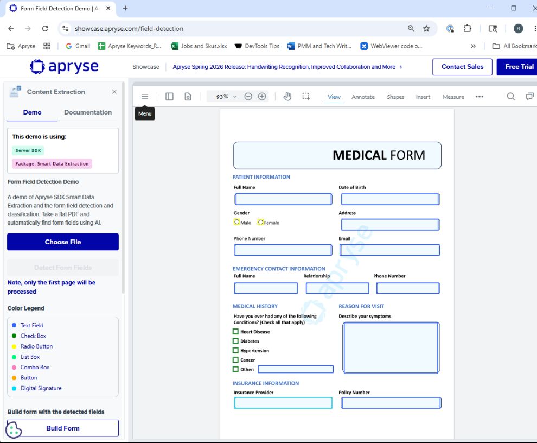
Task: Select the Female radio button
Action: point(260,222)
